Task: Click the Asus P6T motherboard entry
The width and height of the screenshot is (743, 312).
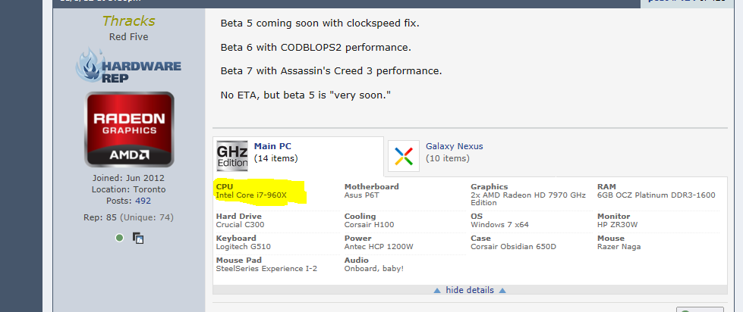Action: pos(361,195)
